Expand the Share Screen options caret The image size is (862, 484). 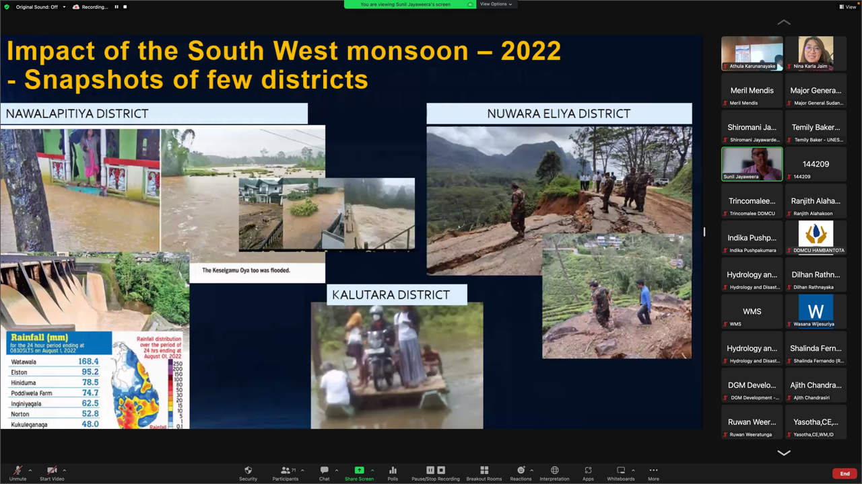click(x=372, y=471)
